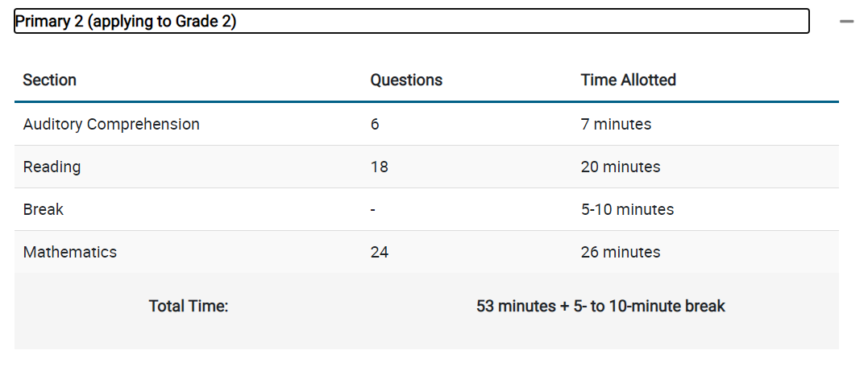Screen dimensions: 868x375
Task: Collapse section using the minus icon
Action: (x=846, y=22)
